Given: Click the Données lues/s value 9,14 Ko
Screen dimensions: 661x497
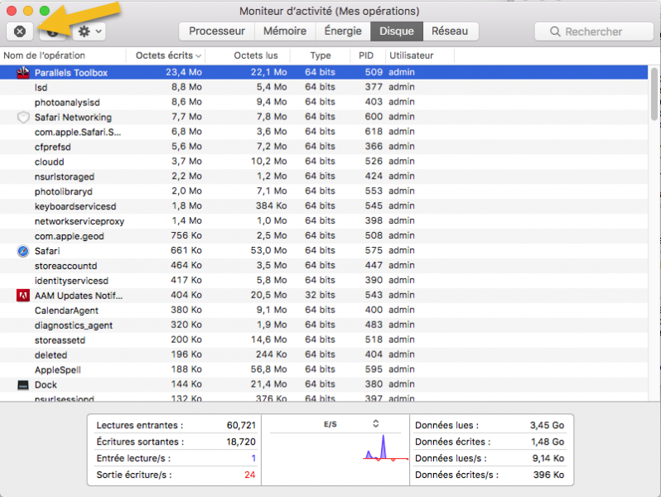Looking at the screenshot, I should pos(548,458).
